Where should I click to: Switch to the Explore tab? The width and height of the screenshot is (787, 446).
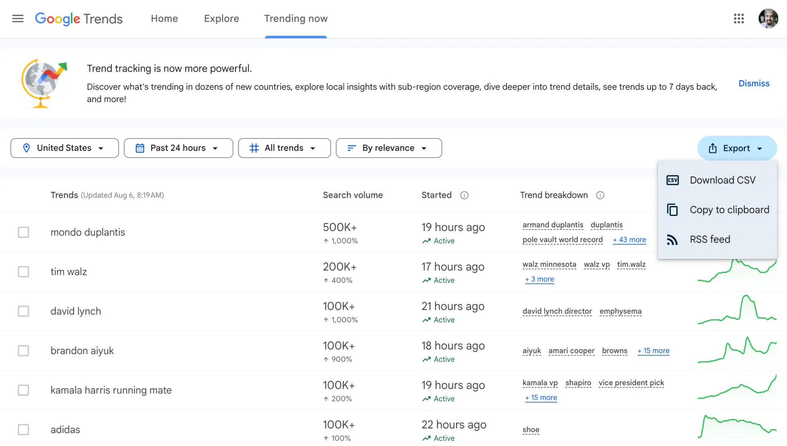pyautogui.click(x=221, y=18)
